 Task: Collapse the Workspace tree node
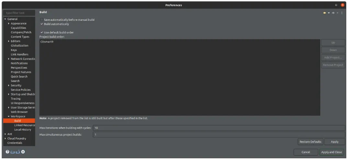point(9,117)
